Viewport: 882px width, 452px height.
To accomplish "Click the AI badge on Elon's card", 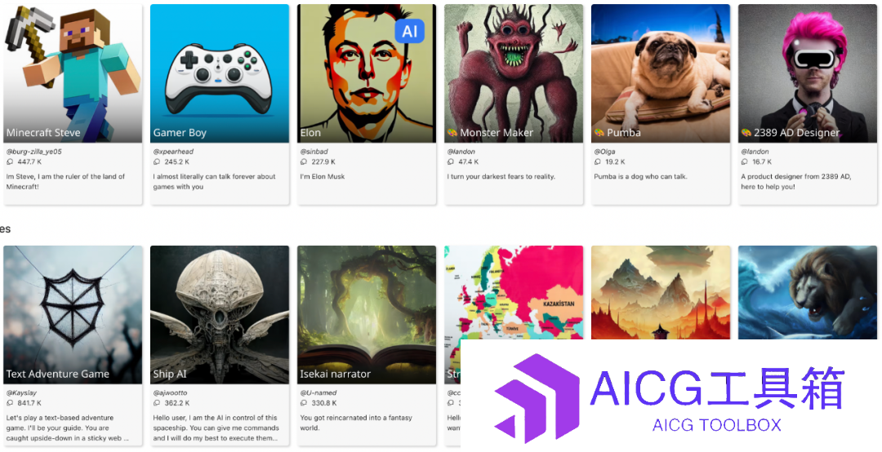I will [x=410, y=31].
